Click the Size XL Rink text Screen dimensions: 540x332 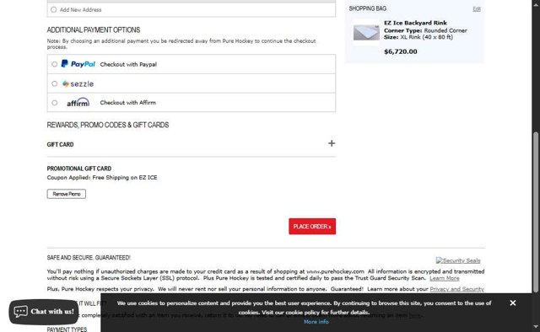(418, 37)
